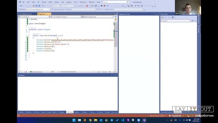
Task: Open File Explorer from the taskbar
Action: click(95, 120)
